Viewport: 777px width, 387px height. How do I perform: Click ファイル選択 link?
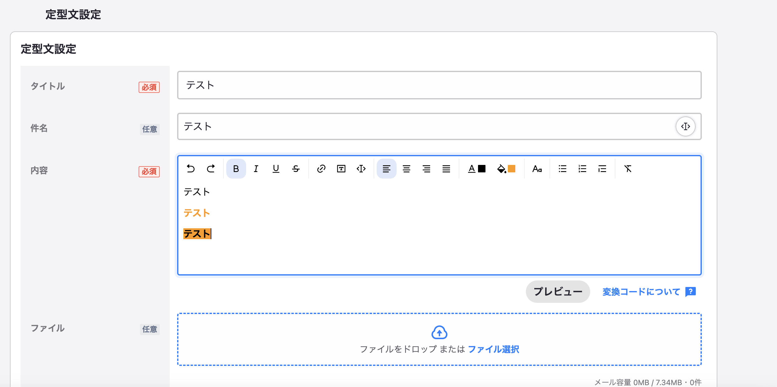(x=494, y=349)
